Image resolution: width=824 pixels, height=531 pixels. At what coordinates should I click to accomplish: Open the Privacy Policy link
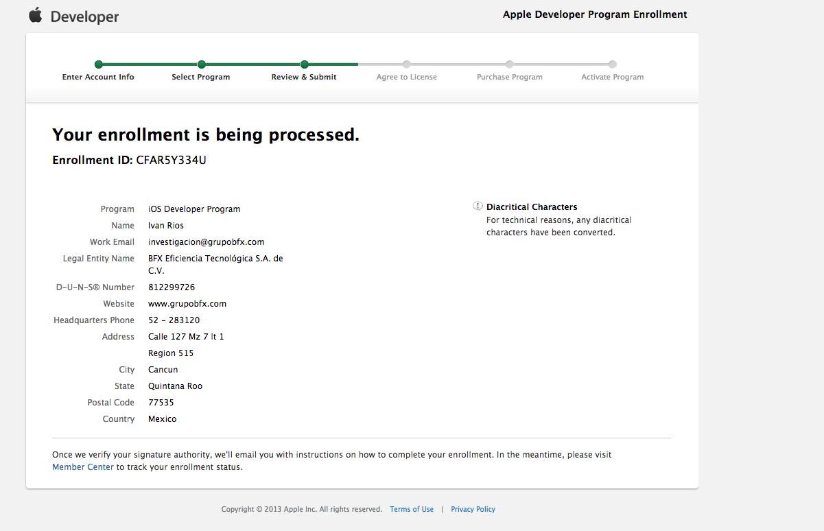tap(473, 509)
